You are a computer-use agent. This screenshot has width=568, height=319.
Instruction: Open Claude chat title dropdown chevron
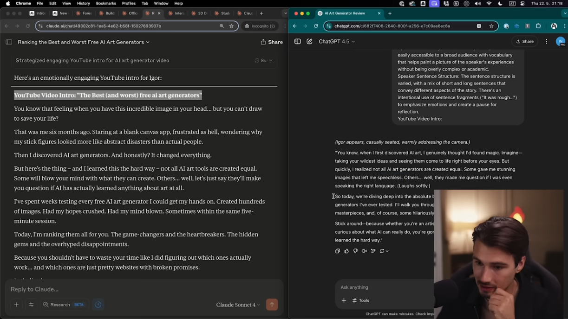148,42
